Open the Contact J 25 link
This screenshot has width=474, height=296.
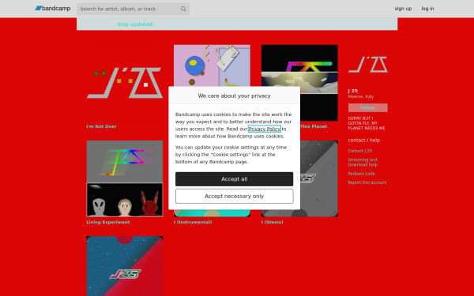[x=359, y=151]
